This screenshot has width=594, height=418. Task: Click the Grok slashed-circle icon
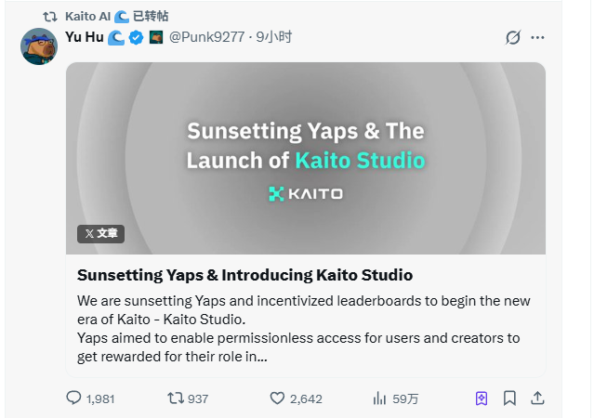click(x=512, y=37)
